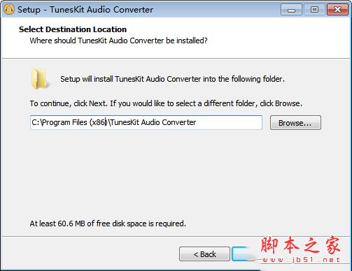Viewport: 352px width, 271px height.
Task: Focus the installation path text field
Action: [x=146, y=122]
